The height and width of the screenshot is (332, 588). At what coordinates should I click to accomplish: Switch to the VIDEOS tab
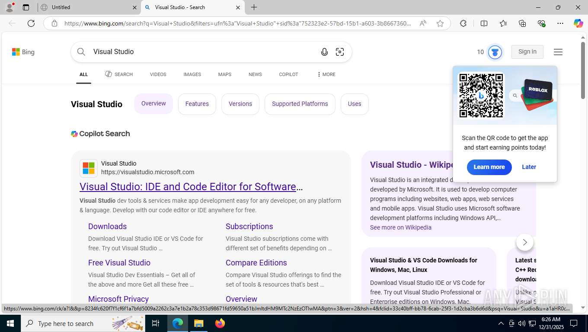(x=158, y=74)
